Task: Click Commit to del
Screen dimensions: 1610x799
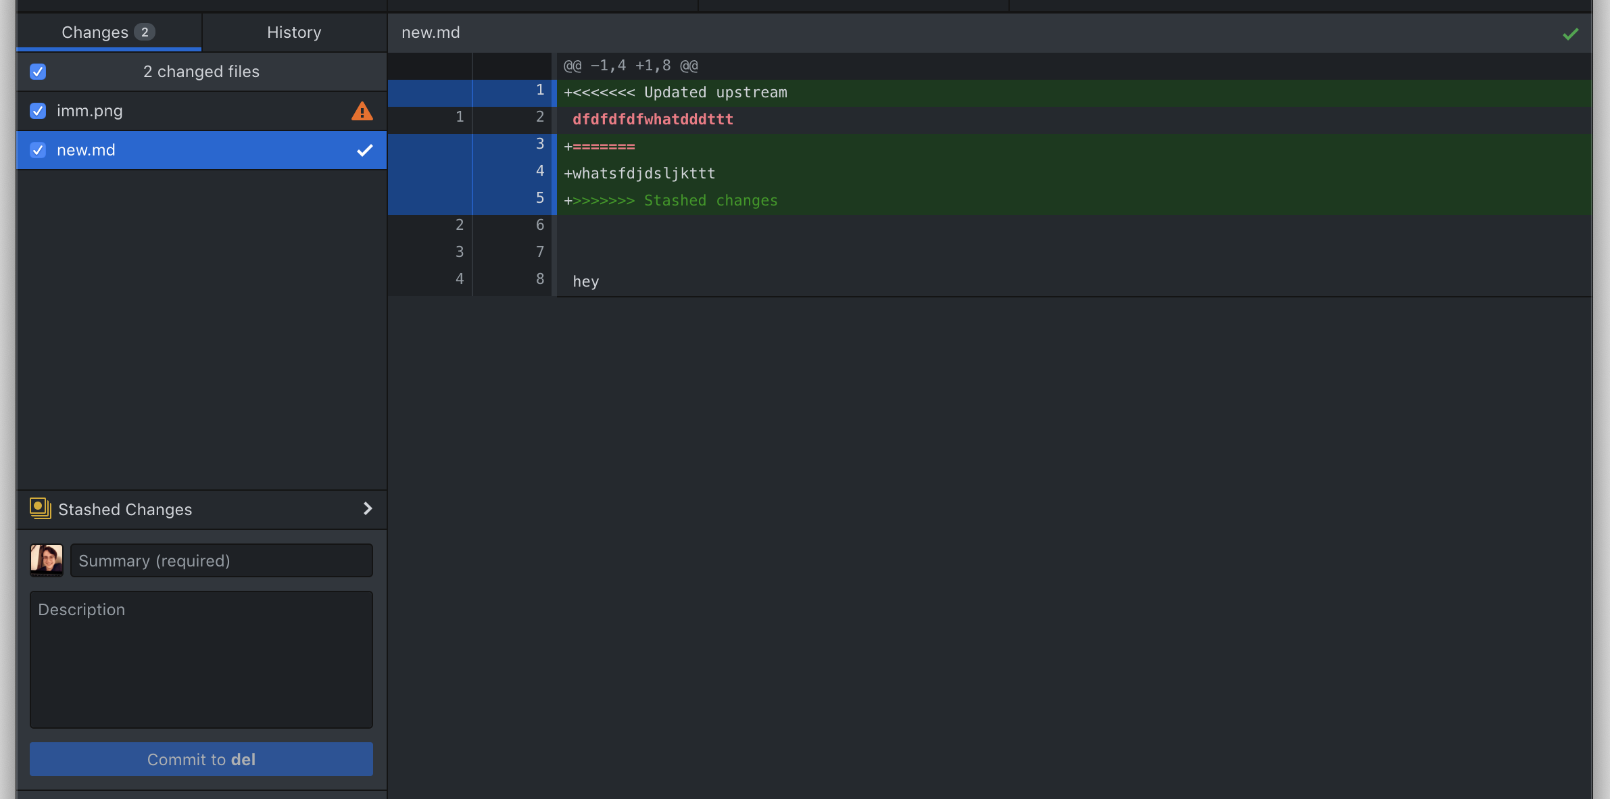Action: [x=201, y=759]
